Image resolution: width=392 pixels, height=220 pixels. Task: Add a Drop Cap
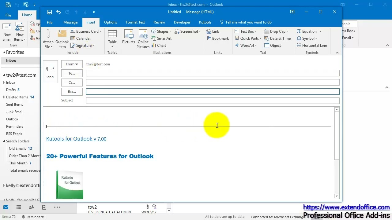pos(276,31)
